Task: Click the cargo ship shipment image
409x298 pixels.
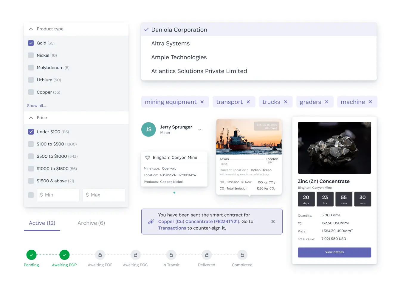Action: pos(249,137)
